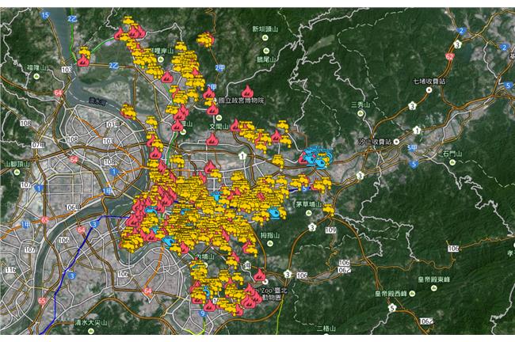
Task: Select the 新坝頭山 mountain peak marker
Action: 265,38
